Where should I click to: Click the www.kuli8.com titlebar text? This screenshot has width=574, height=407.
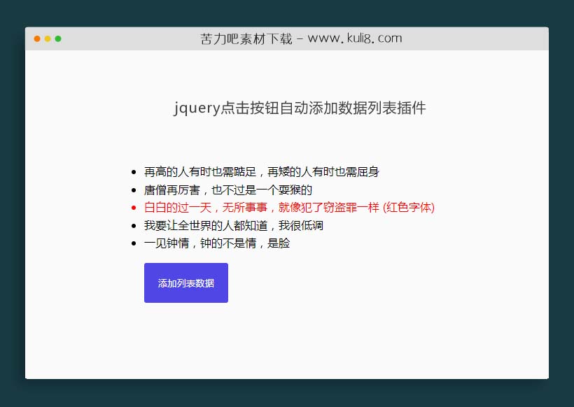click(354, 38)
